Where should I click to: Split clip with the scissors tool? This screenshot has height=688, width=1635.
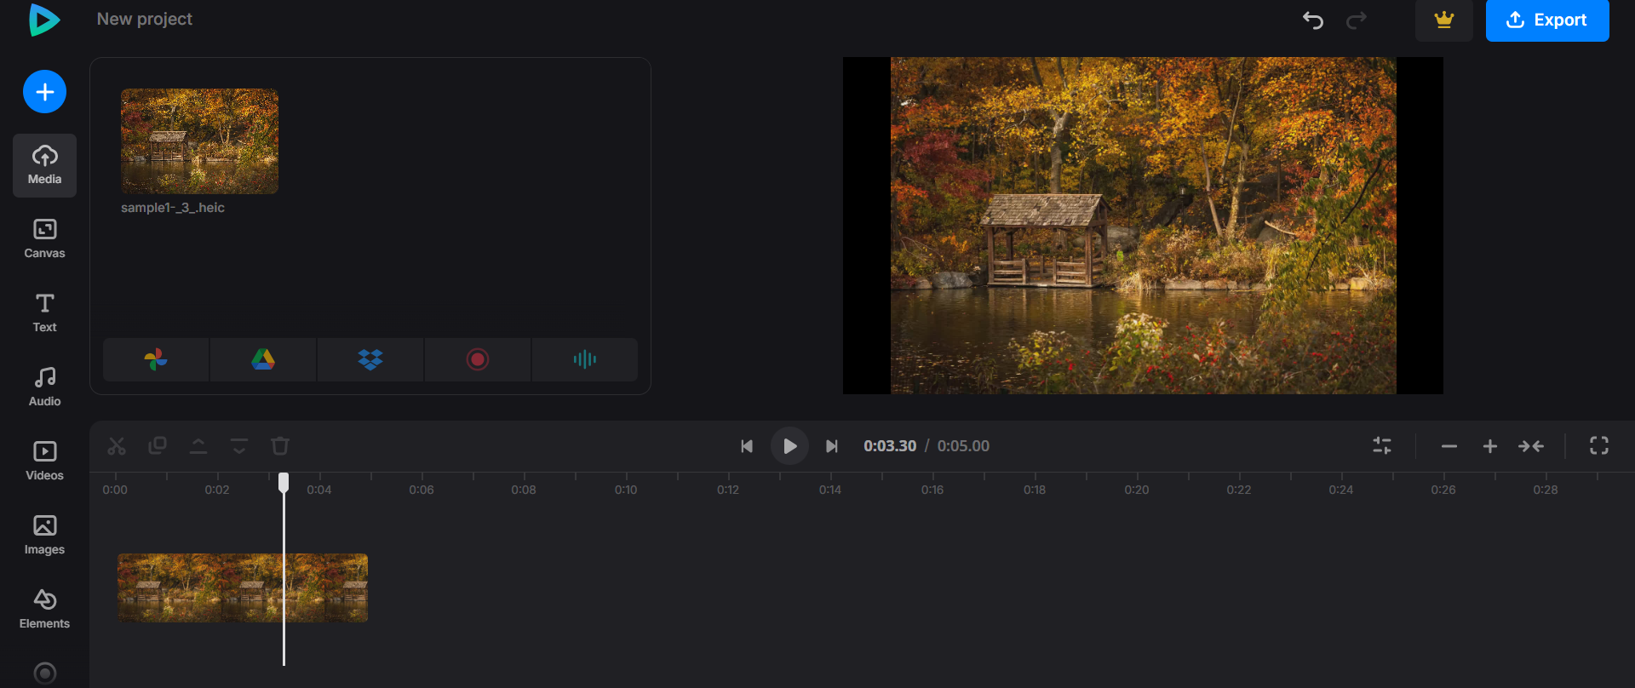pyautogui.click(x=117, y=446)
